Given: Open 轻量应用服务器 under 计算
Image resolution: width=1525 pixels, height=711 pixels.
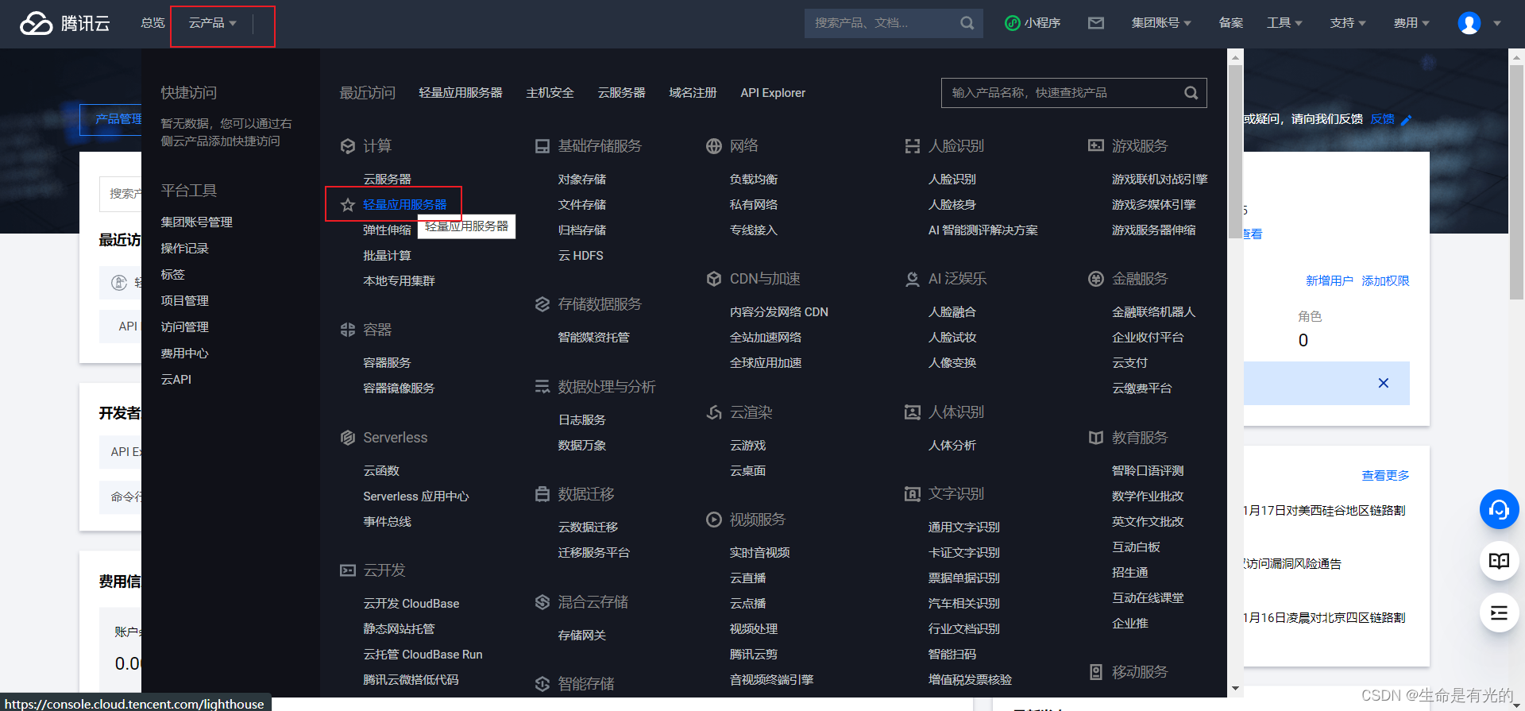Looking at the screenshot, I should 405,205.
